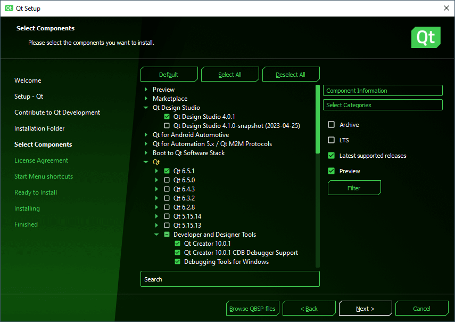
Task: Collapse the Developer and Designer Tools node
Action: [157, 235]
